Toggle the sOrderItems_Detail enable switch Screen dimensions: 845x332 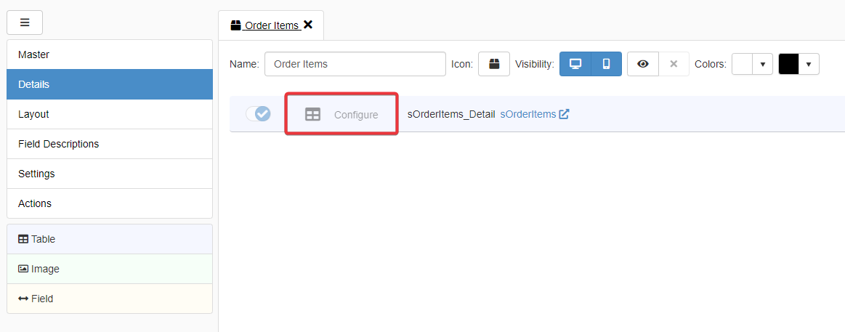(x=258, y=114)
